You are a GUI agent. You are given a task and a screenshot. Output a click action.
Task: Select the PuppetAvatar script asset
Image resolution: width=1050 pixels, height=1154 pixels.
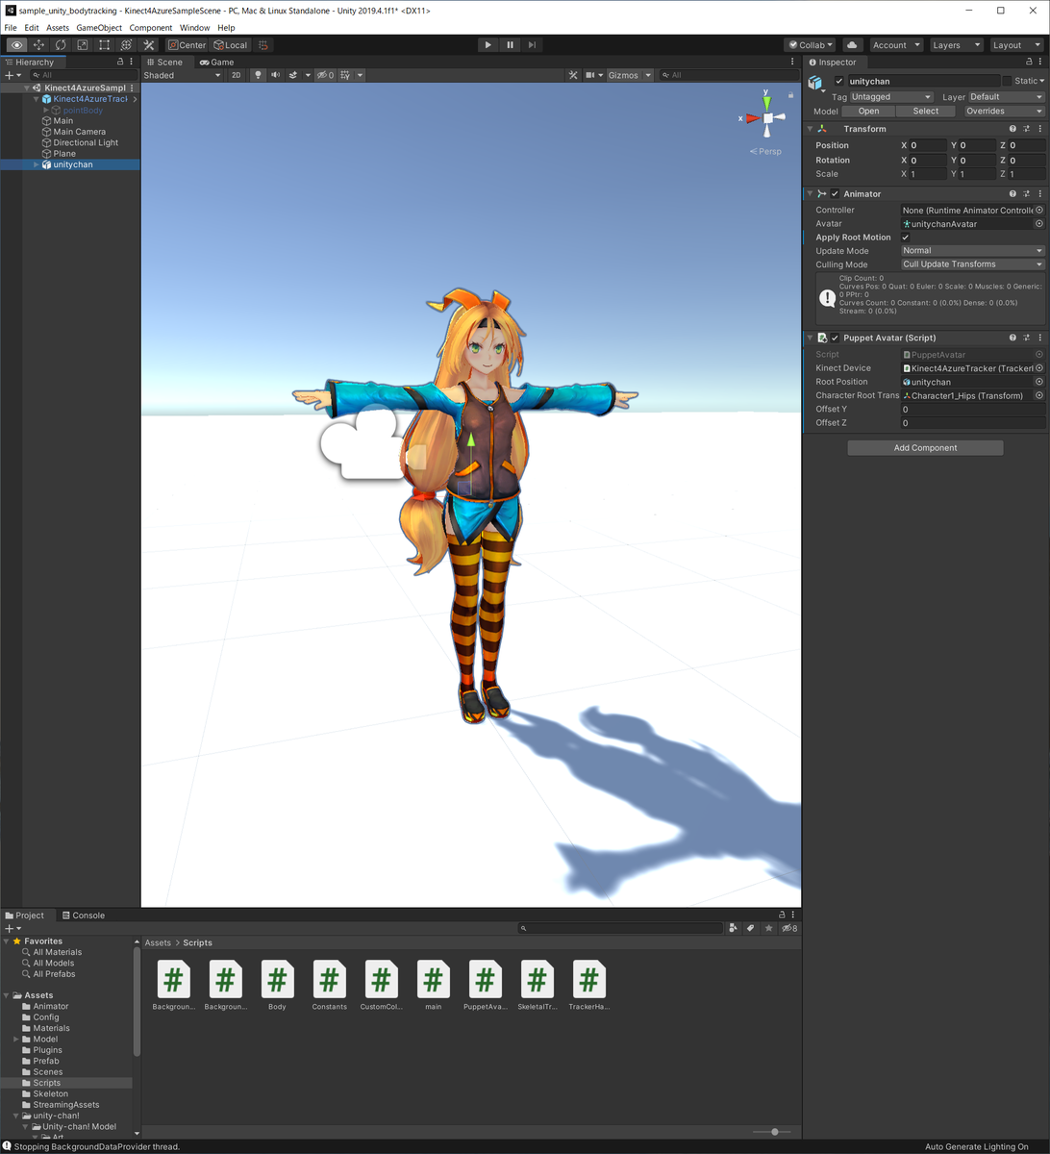pos(485,985)
